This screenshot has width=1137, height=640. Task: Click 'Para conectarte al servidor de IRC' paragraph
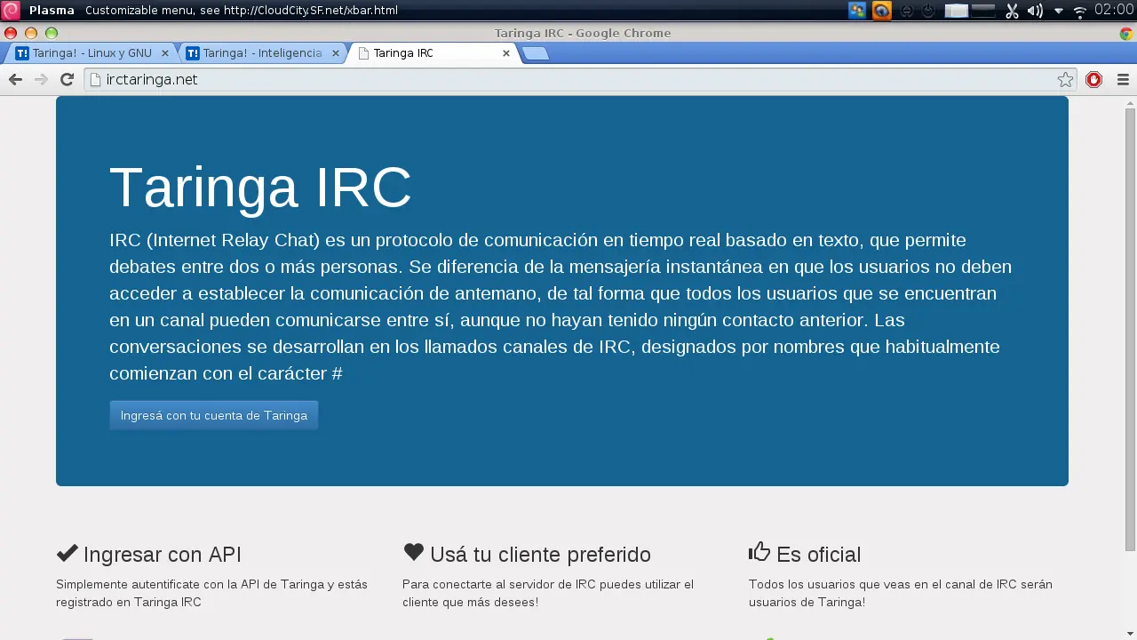[548, 593]
